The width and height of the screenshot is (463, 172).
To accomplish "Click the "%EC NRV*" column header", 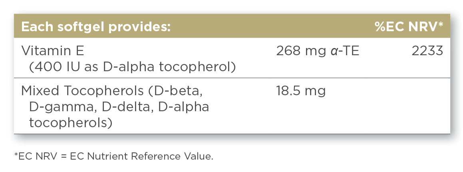I will pos(409,27).
